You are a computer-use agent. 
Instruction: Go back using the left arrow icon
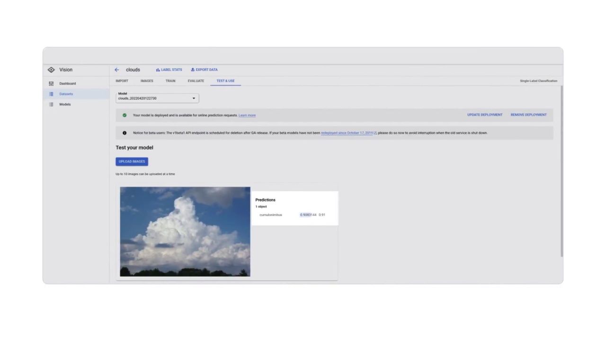[x=117, y=70]
